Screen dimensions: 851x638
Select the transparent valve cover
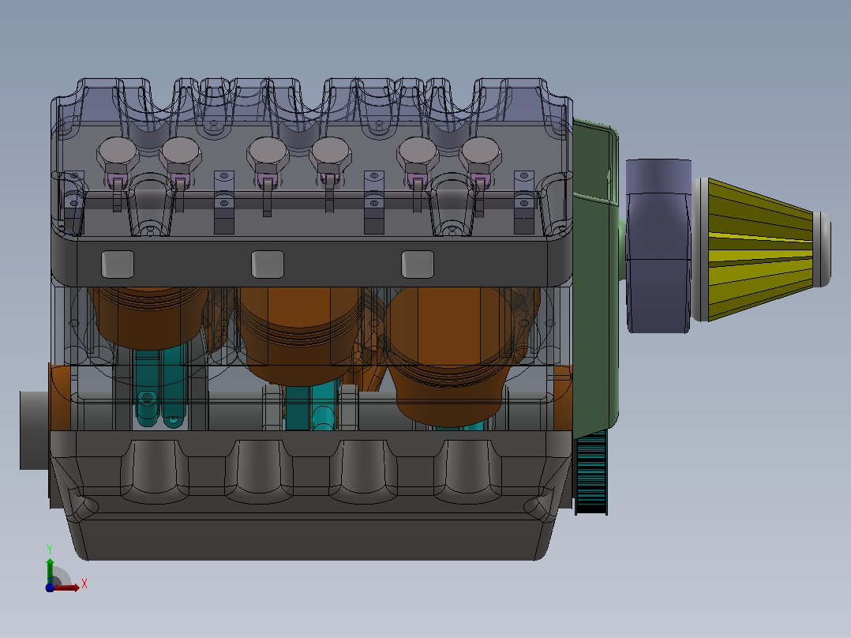(312, 157)
